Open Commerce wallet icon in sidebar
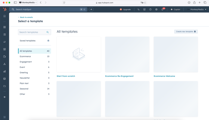 click(x=5, y=57)
